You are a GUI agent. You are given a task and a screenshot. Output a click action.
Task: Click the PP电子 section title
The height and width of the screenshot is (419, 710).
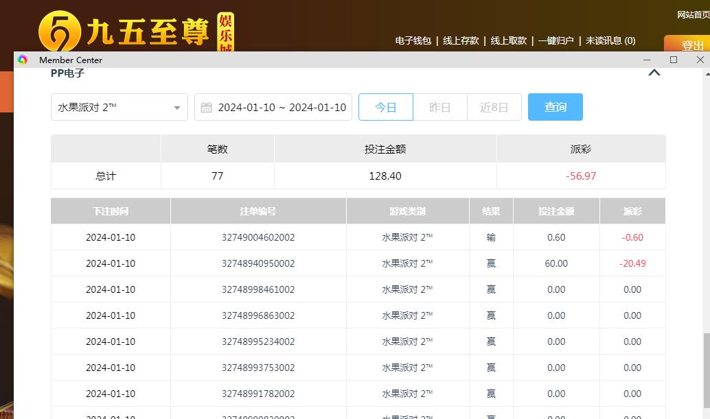(x=67, y=73)
